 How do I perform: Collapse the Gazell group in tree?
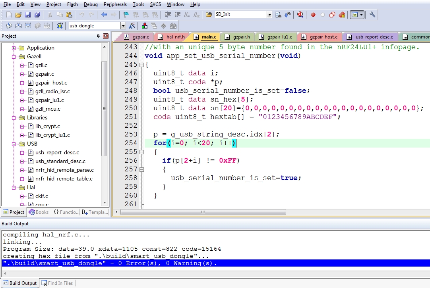[x=14, y=57]
